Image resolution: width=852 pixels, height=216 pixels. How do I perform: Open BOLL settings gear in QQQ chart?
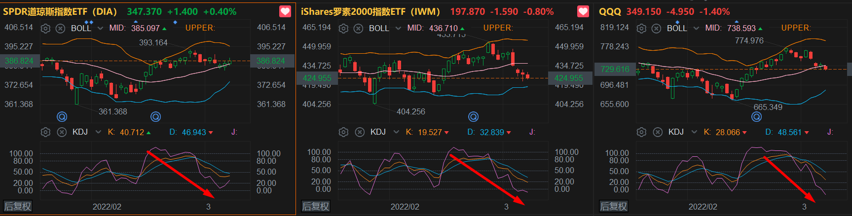coord(641,29)
